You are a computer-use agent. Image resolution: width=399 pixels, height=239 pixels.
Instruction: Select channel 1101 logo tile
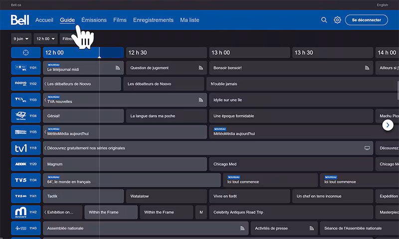tap(26, 68)
